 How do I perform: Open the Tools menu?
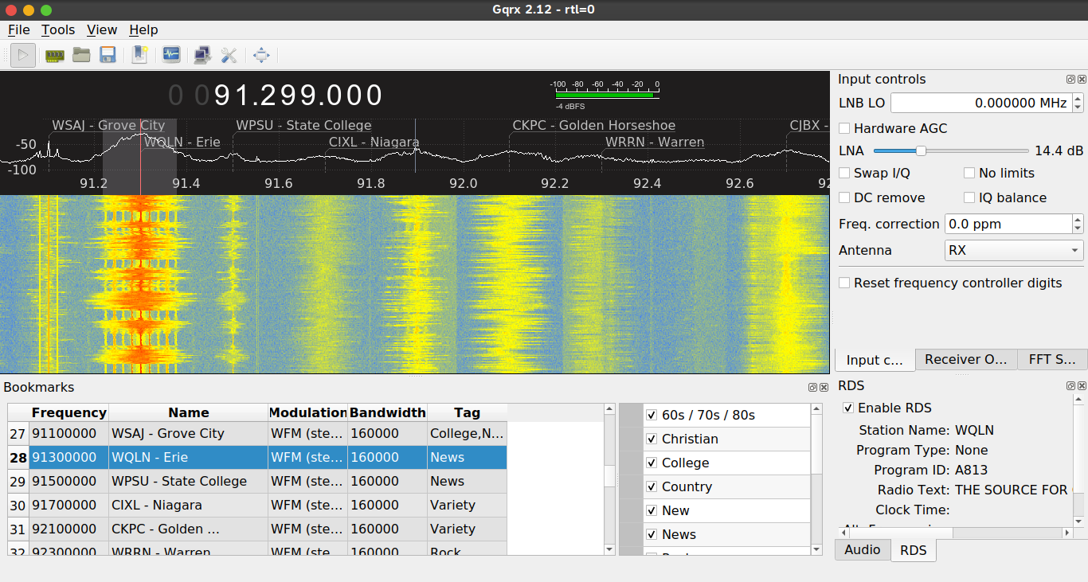tap(57, 29)
